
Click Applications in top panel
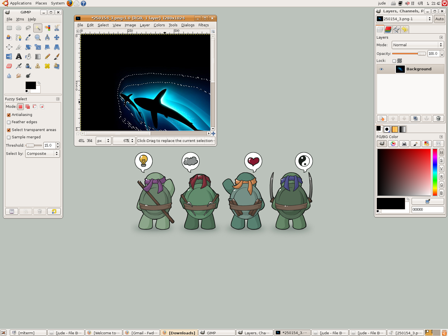coord(21,3)
